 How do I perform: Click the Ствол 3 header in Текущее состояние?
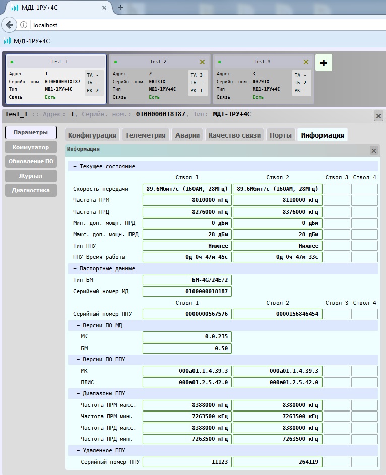click(x=337, y=177)
